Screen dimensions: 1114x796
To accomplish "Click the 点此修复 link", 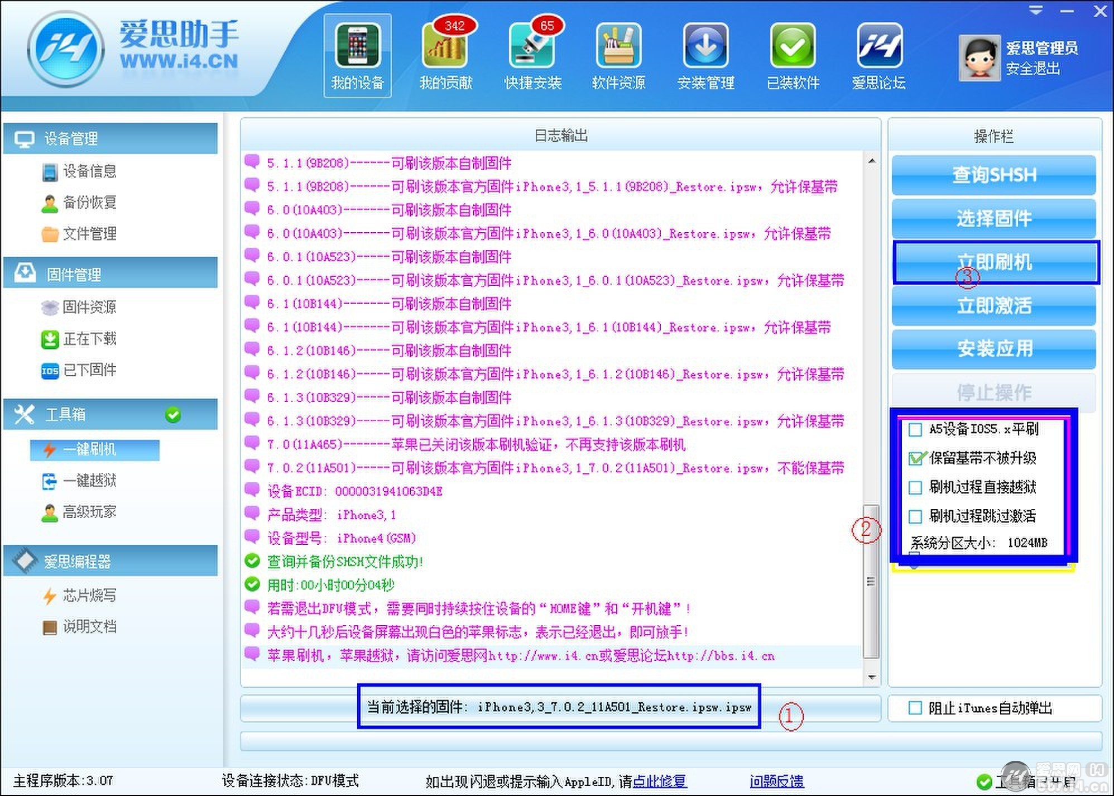I will point(660,781).
